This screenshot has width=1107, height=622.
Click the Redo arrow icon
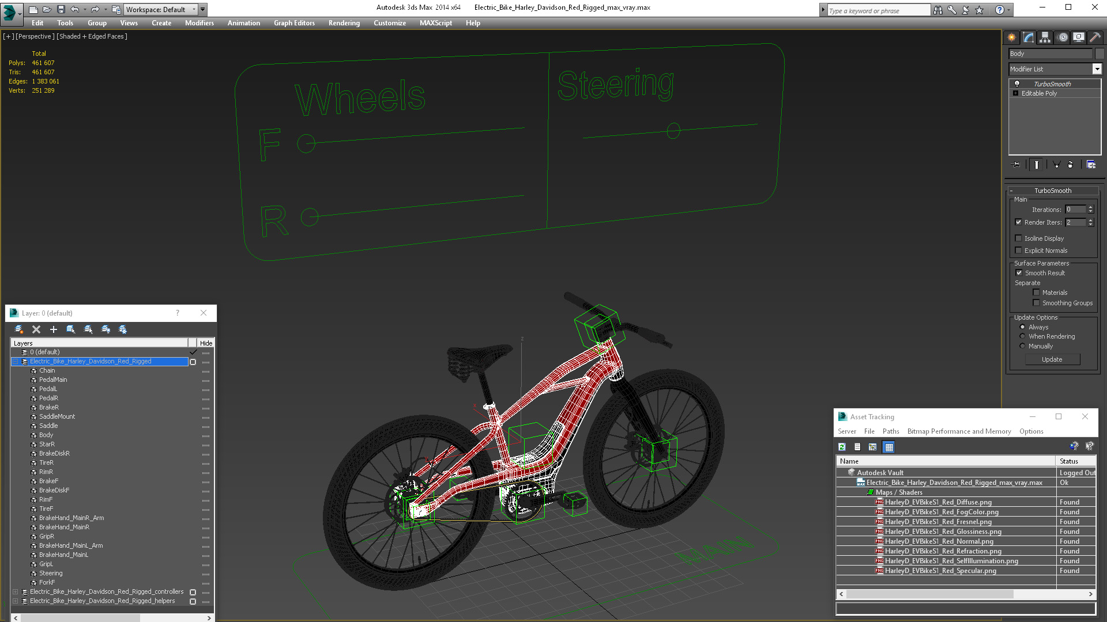[x=95, y=10]
